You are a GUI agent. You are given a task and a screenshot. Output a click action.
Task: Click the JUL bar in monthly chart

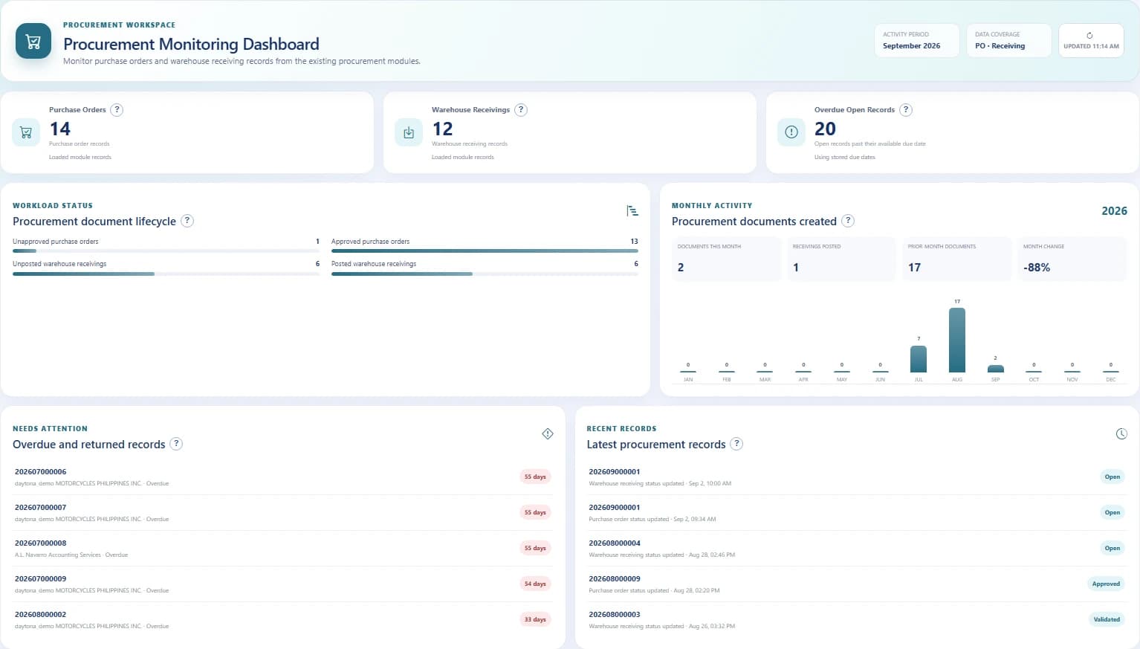pos(919,359)
